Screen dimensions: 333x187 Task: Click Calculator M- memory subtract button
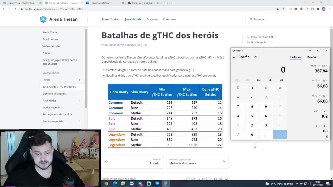coord(270,80)
